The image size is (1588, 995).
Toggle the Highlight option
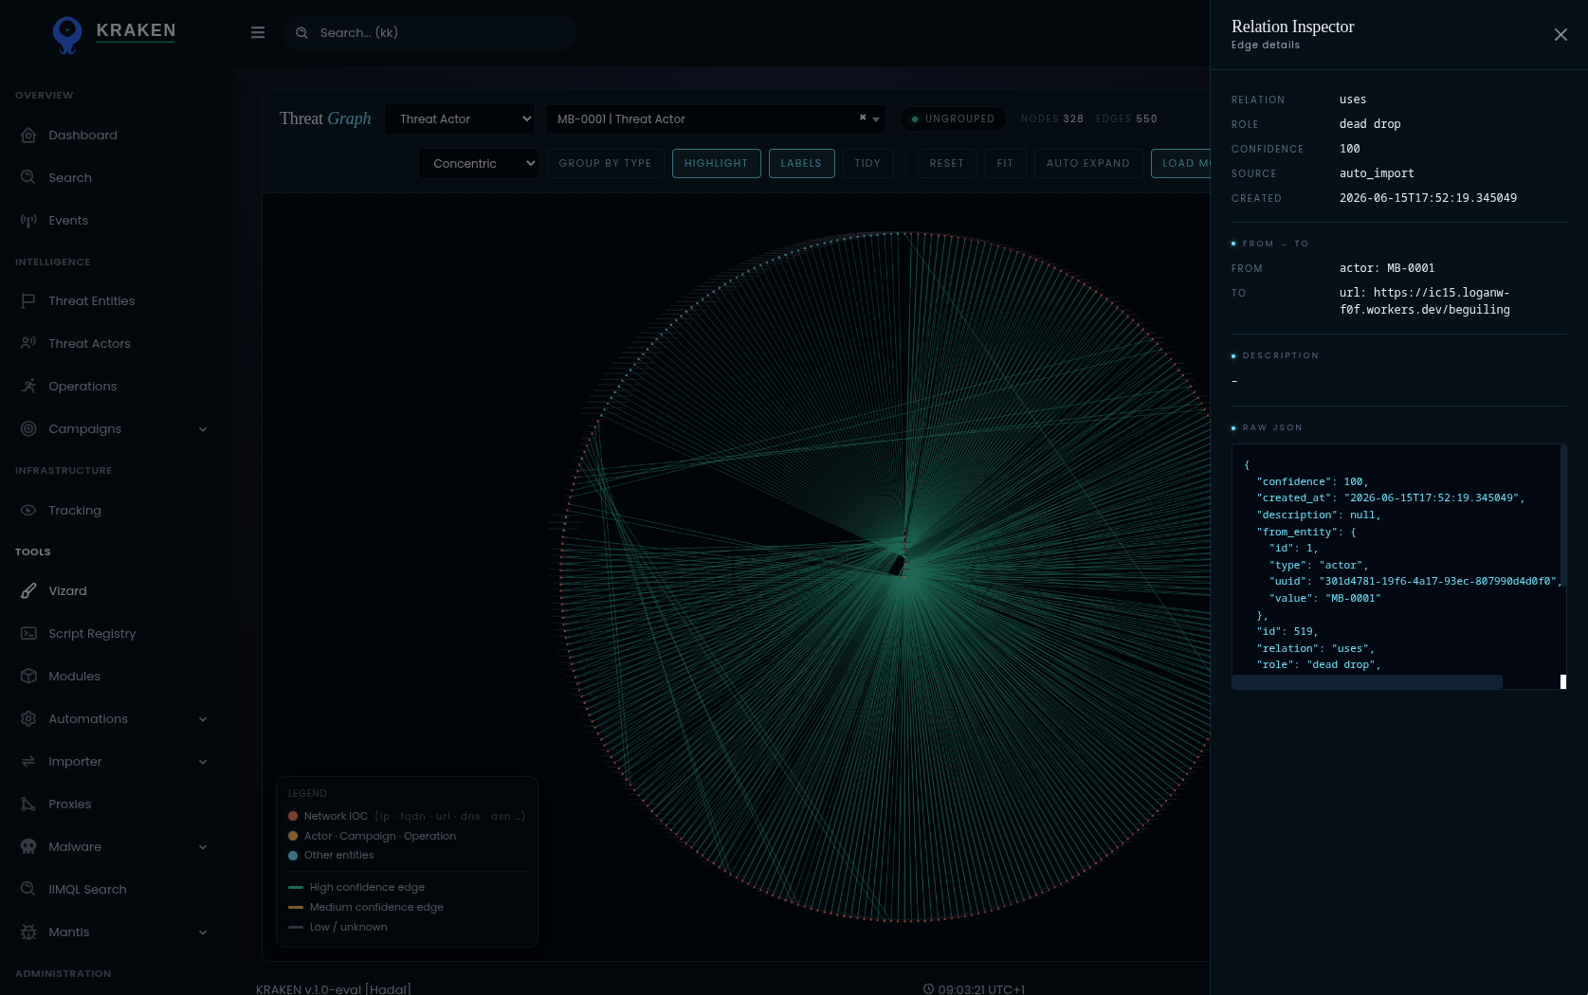click(716, 163)
